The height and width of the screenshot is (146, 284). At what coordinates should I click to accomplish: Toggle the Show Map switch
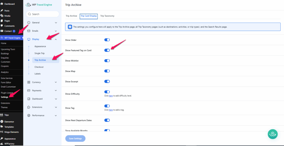coord(107,71)
